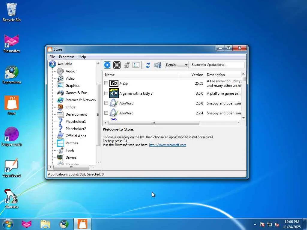Choose the Drivers category icon
Image resolution: width=307 pixels, height=230 pixels.
[61, 158]
